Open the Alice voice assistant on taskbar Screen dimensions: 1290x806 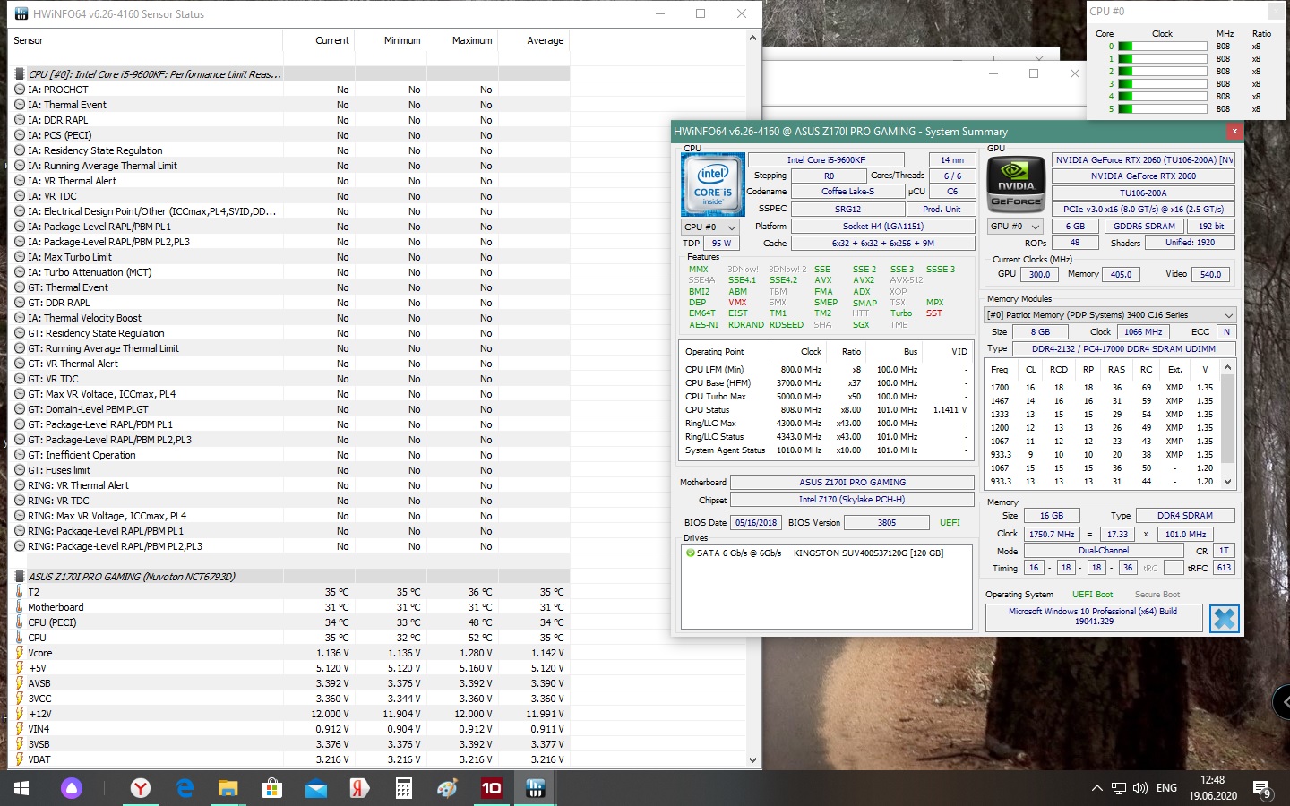tap(72, 788)
